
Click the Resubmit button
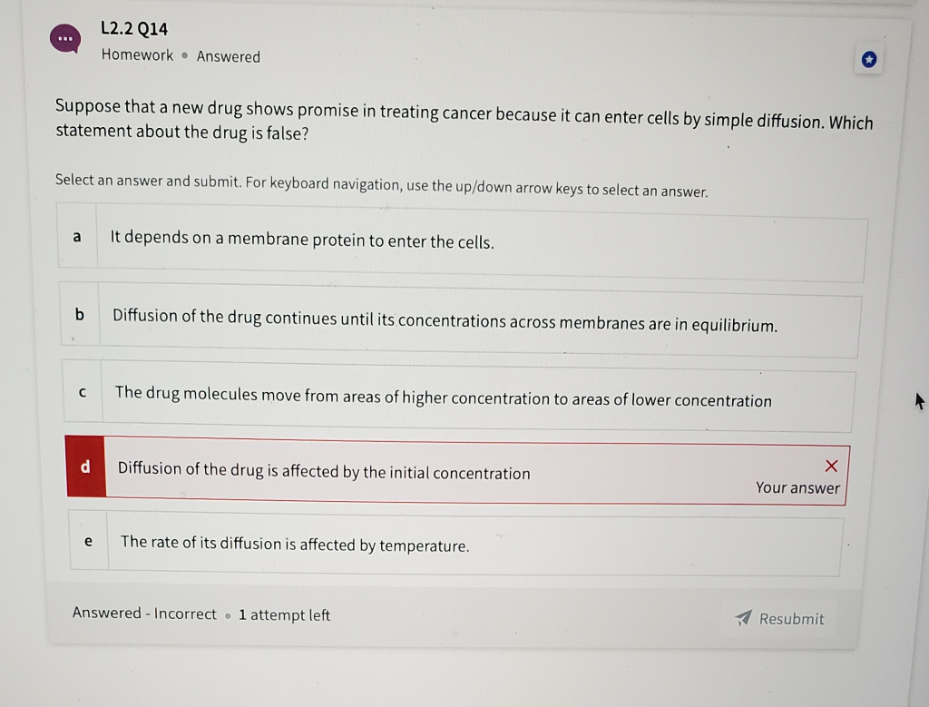(x=789, y=618)
